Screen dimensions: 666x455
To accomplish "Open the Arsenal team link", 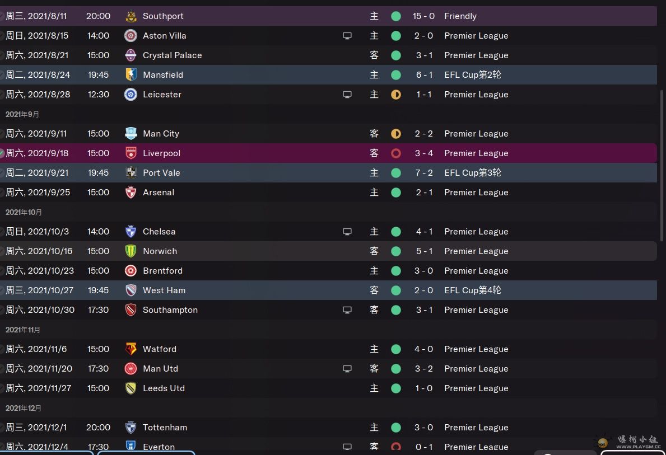I will [159, 193].
